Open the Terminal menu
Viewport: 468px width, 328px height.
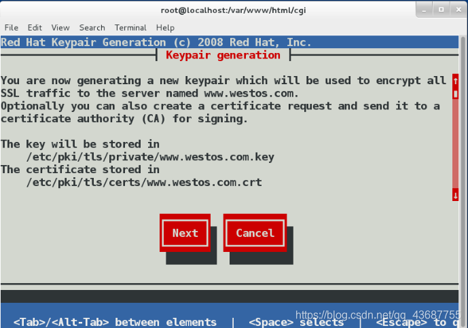[x=130, y=28]
